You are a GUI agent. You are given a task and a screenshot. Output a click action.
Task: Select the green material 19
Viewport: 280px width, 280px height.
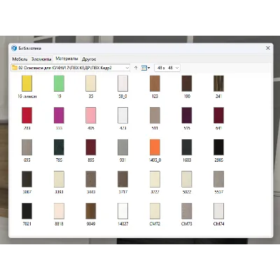pyautogui.click(x=59, y=83)
